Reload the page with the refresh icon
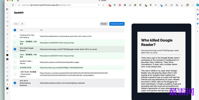 13,5
